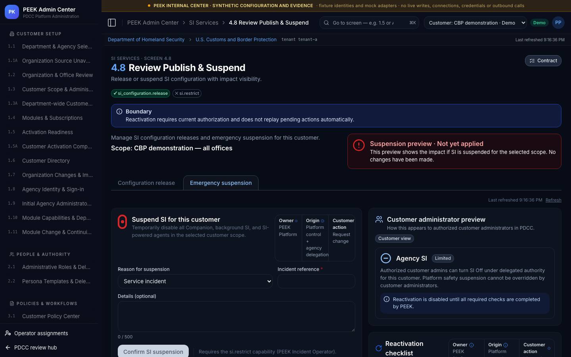Click the Limited status badge

click(x=443, y=258)
